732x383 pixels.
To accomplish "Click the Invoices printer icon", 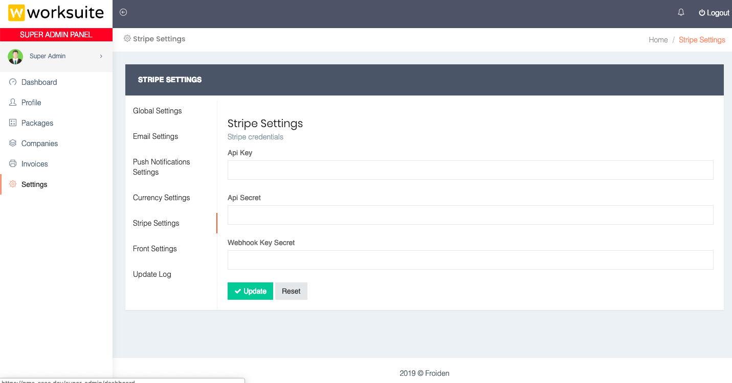I will click(13, 163).
